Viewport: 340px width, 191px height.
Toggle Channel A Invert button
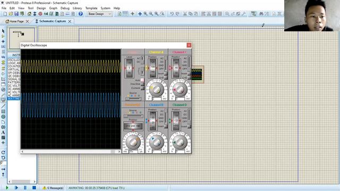[166, 74]
